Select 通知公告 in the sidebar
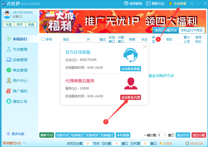The image size is (208, 147). click(20, 101)
